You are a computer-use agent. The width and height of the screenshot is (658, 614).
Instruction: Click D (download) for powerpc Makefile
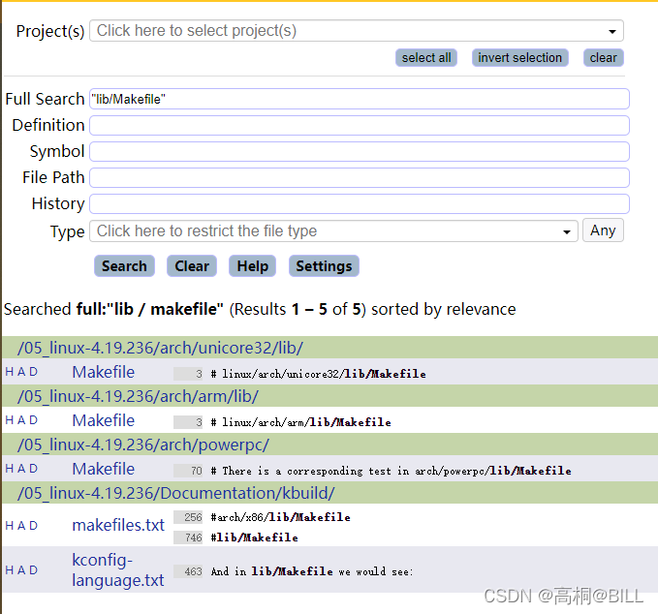click(34, 469)
